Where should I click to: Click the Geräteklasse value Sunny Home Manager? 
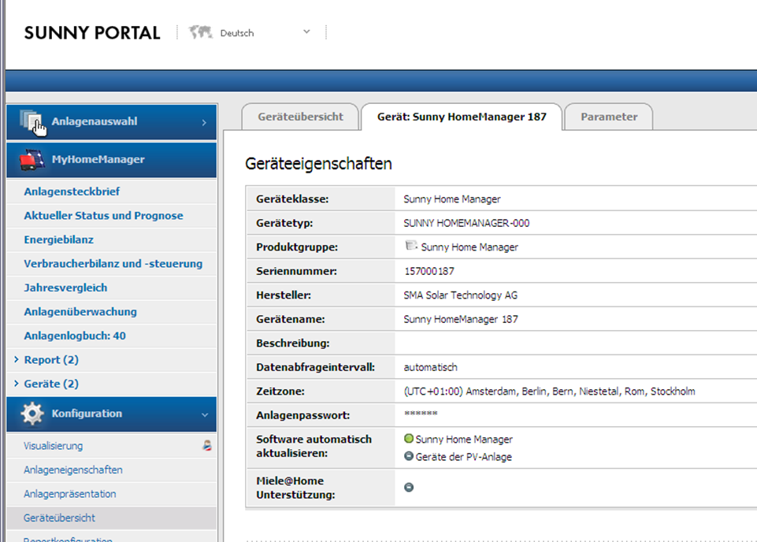click(452, 199)
